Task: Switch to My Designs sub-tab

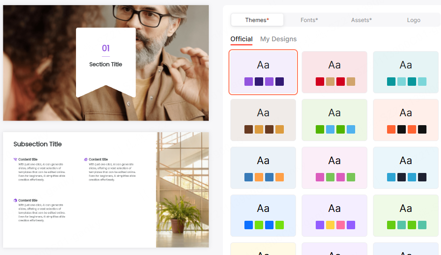Action: [278, 39]
